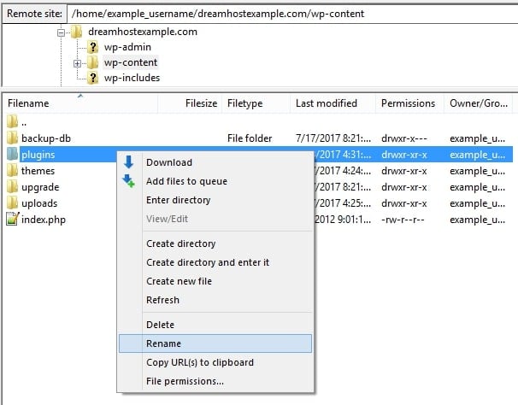Image resolution: width=518 pixels, height=405 pixels.
Task: Select wp-includes in the directory tree
Action: [x=132, y=78]
